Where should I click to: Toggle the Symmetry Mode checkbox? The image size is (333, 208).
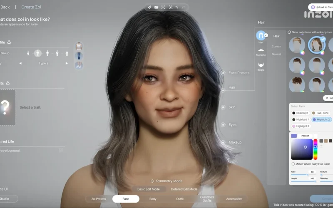click(x=152, y=181)
